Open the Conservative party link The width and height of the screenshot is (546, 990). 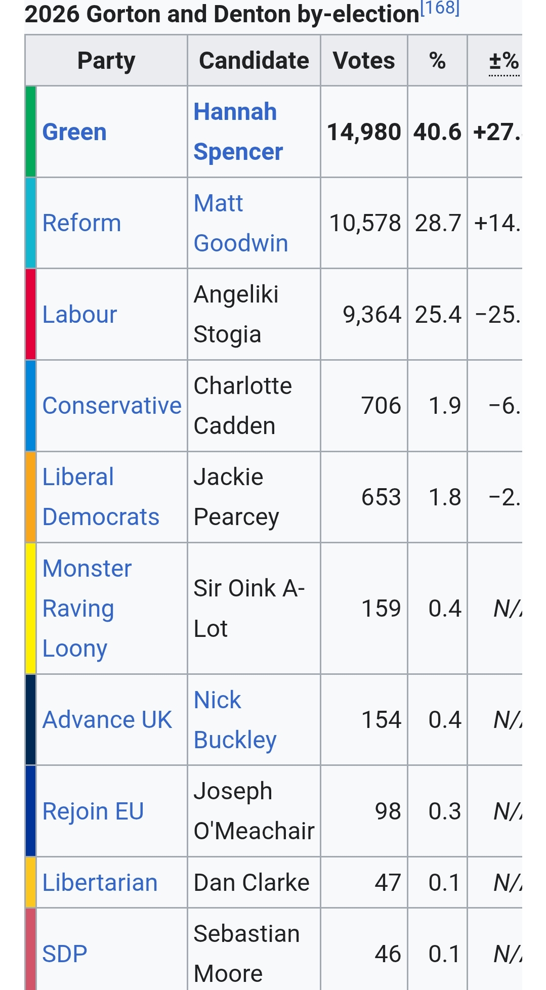pos(112,406)
